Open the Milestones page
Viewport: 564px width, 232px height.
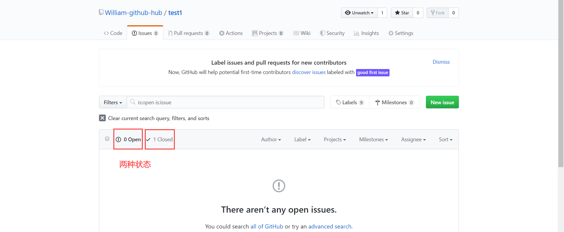click(x=395, y=102)
